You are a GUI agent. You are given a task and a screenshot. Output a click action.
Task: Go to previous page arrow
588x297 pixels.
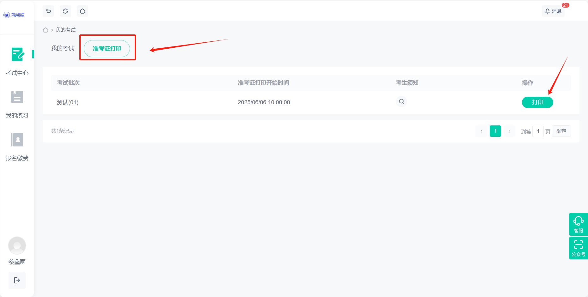481,131
